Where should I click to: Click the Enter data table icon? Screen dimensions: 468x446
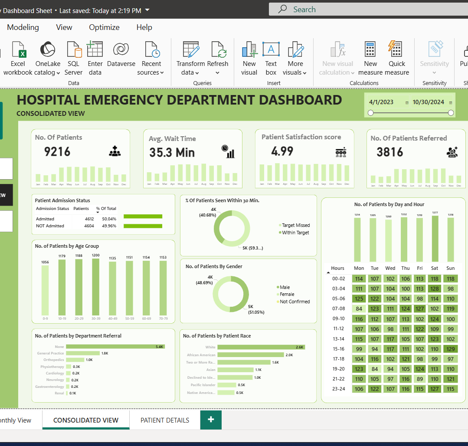(95, 50)
